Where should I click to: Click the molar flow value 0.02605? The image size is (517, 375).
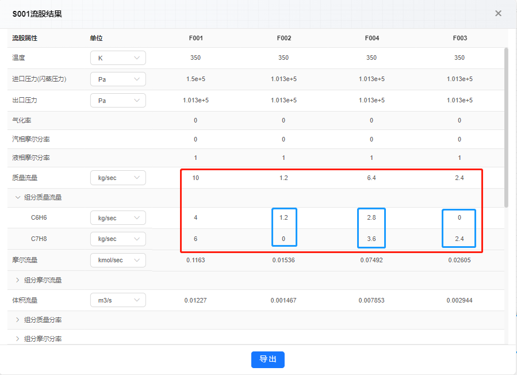(x=459, y=260)
